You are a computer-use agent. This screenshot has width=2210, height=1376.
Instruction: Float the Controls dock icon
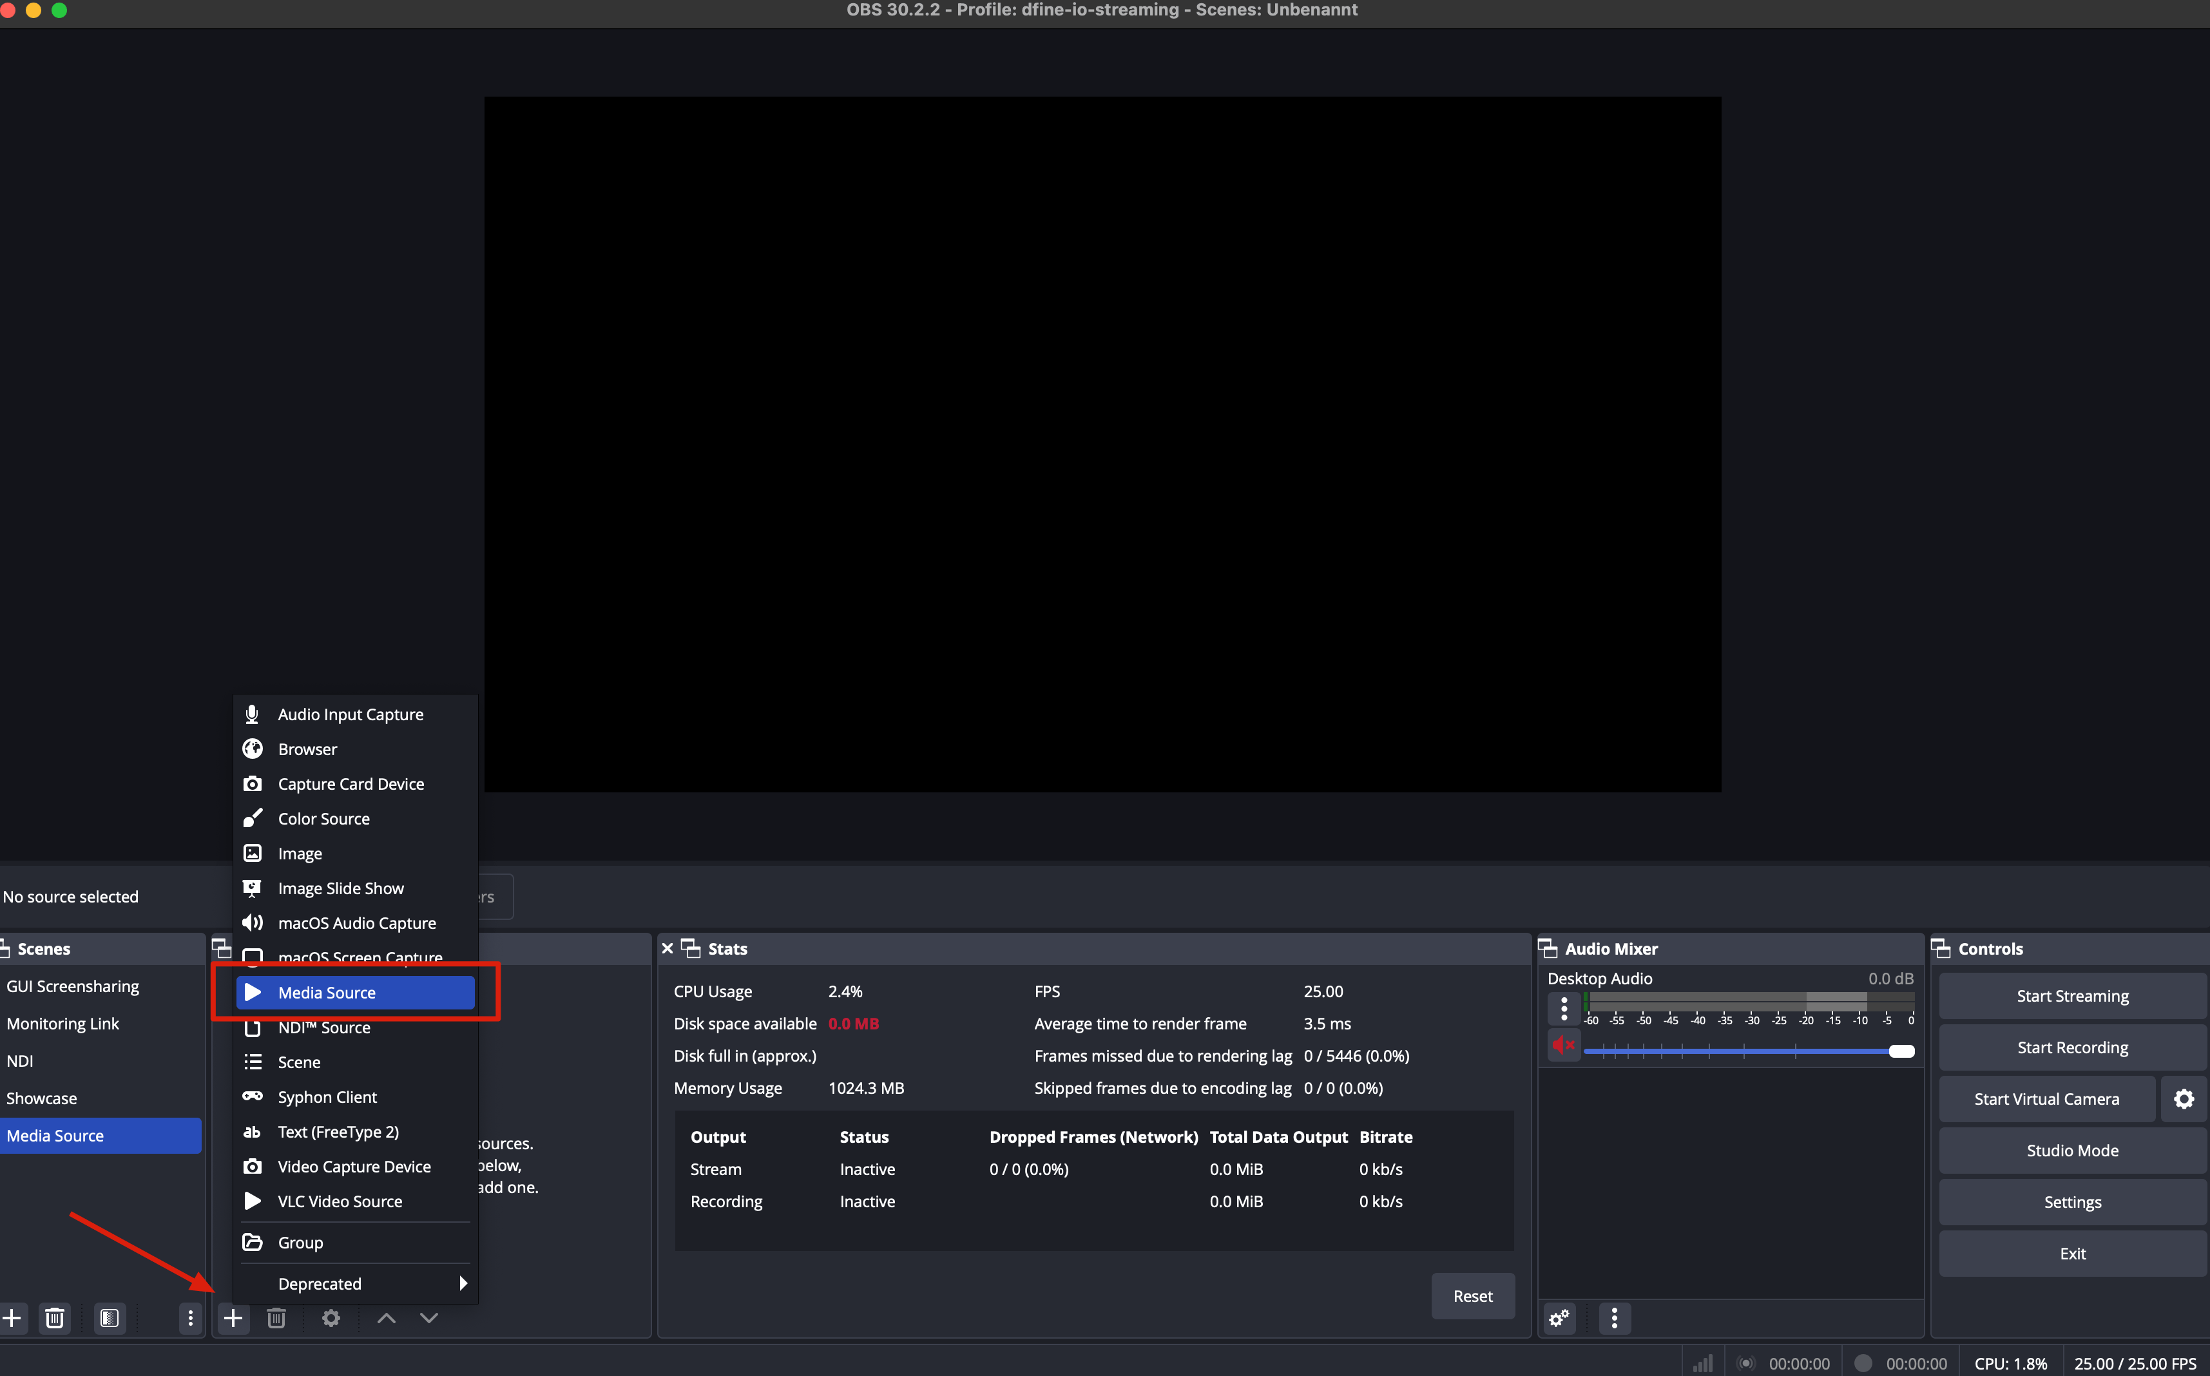tap(1941, 948)
